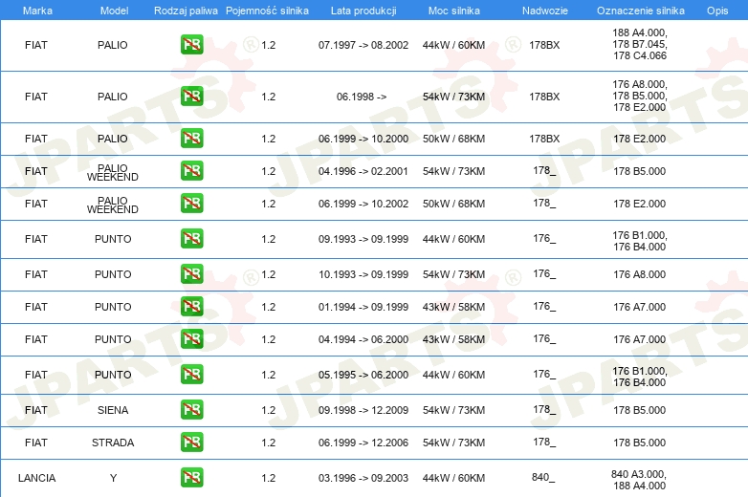Click the Pojemność silnika column header
Image resolution: width=748 pixels, height=497 pixels.
pos(267,11)
